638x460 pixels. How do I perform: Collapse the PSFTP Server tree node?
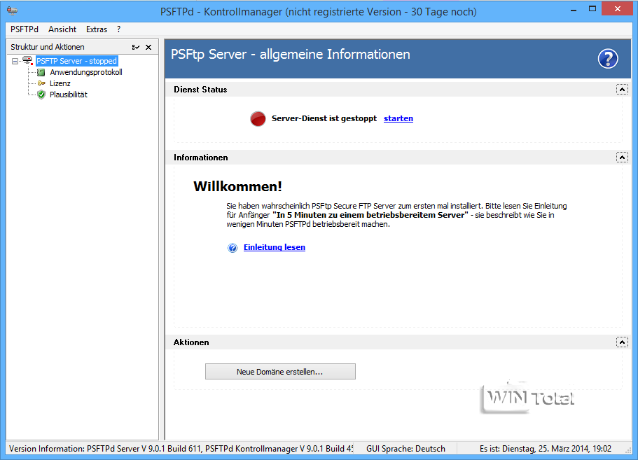[x=15, y=61]
